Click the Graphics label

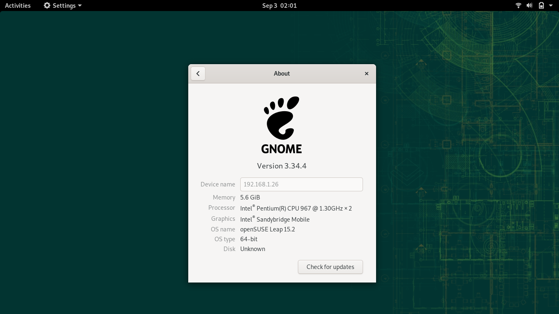[x=223, y=219]
